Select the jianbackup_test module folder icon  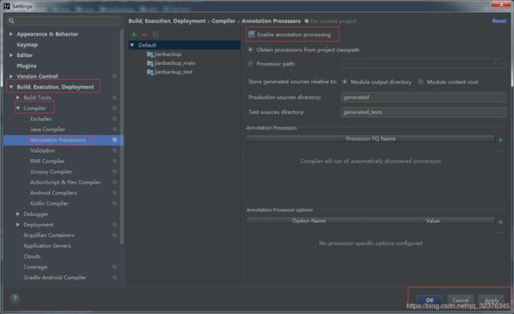(150, 72)
